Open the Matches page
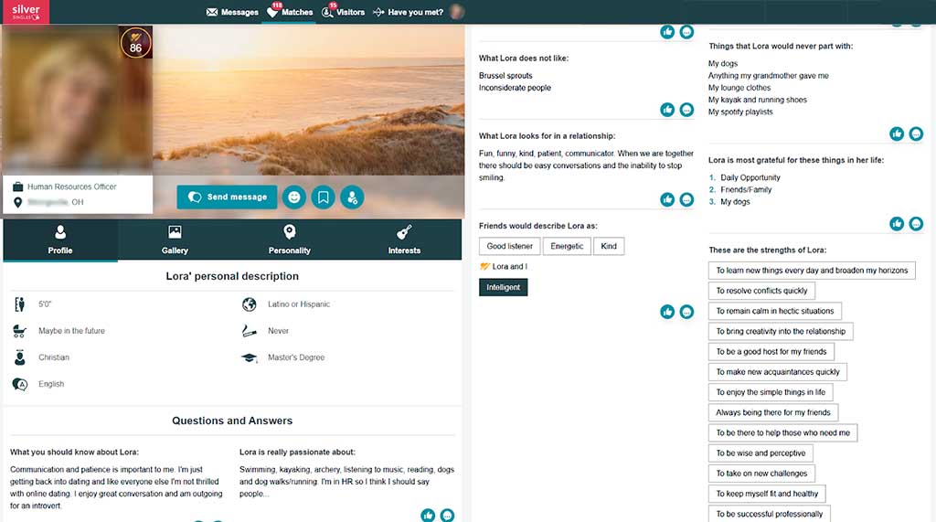This screenshot has width=936, height=522. (x=290, y=12)
